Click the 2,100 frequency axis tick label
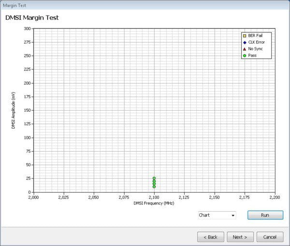The height and width of the screenshot is (246, 290). 154,197
